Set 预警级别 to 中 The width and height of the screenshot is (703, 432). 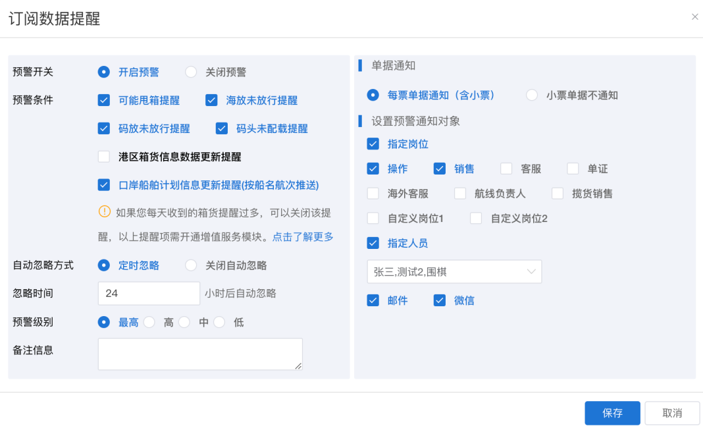(x=184, y=323)
